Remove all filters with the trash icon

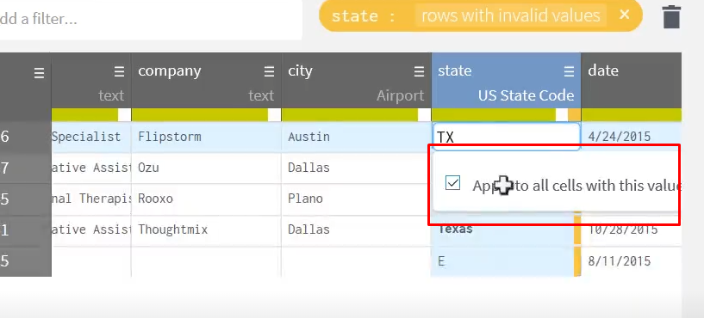pyautogui.click(x=671, y=16)
